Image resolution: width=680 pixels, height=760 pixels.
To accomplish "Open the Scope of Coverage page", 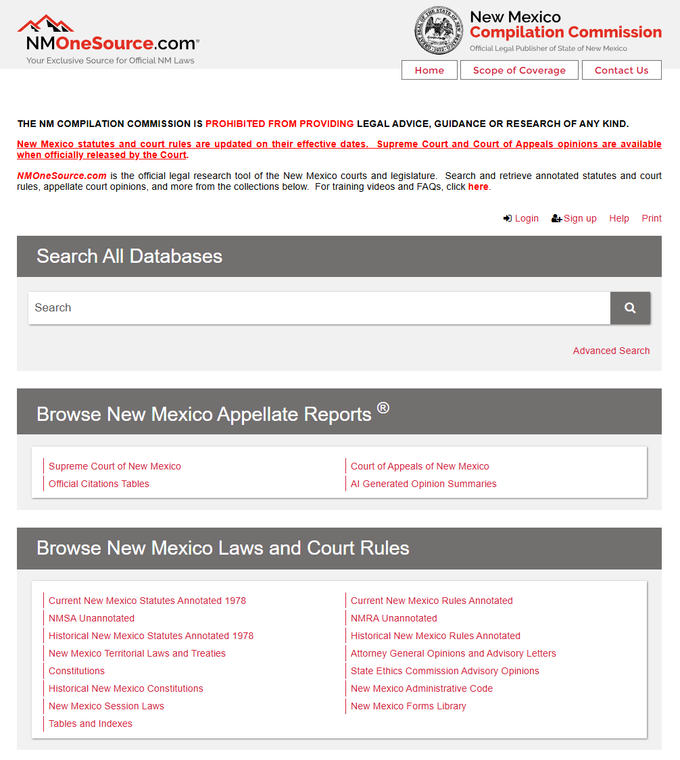I will tap(519, 70).
